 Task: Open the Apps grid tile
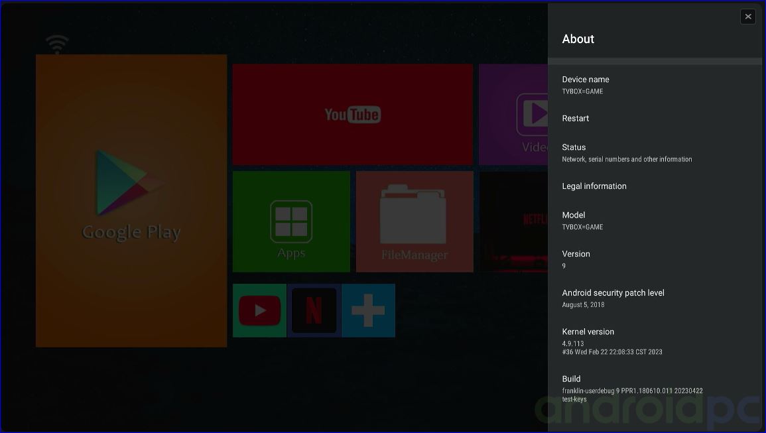tap(291, 221)
